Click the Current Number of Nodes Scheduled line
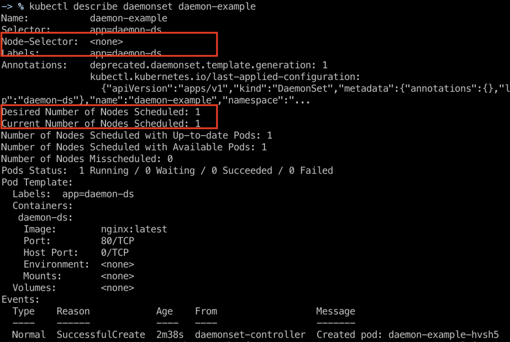Viewport: 510px width, 342px height. [x=100, y=123]
